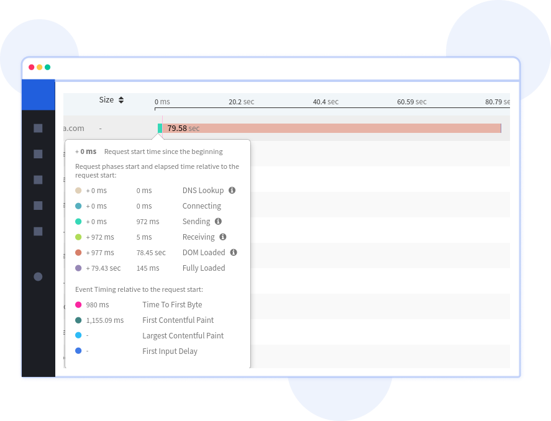The width and height of the screenshot is (551, 421).
Task: Click the pink Time To First Byte dot
Action: (78, 305)
